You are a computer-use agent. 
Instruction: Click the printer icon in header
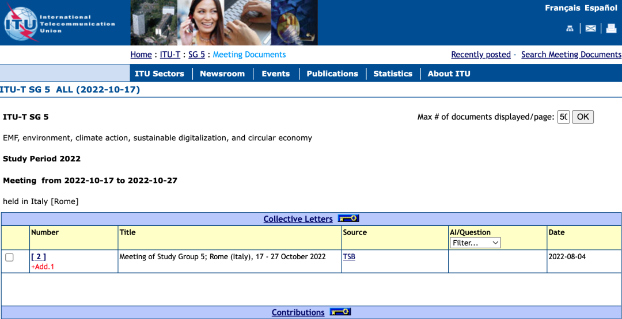pyautogui.click(x=611, y=28)
